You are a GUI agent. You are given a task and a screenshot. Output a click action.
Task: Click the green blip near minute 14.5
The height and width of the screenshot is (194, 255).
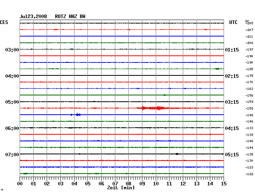coord(217,69)
